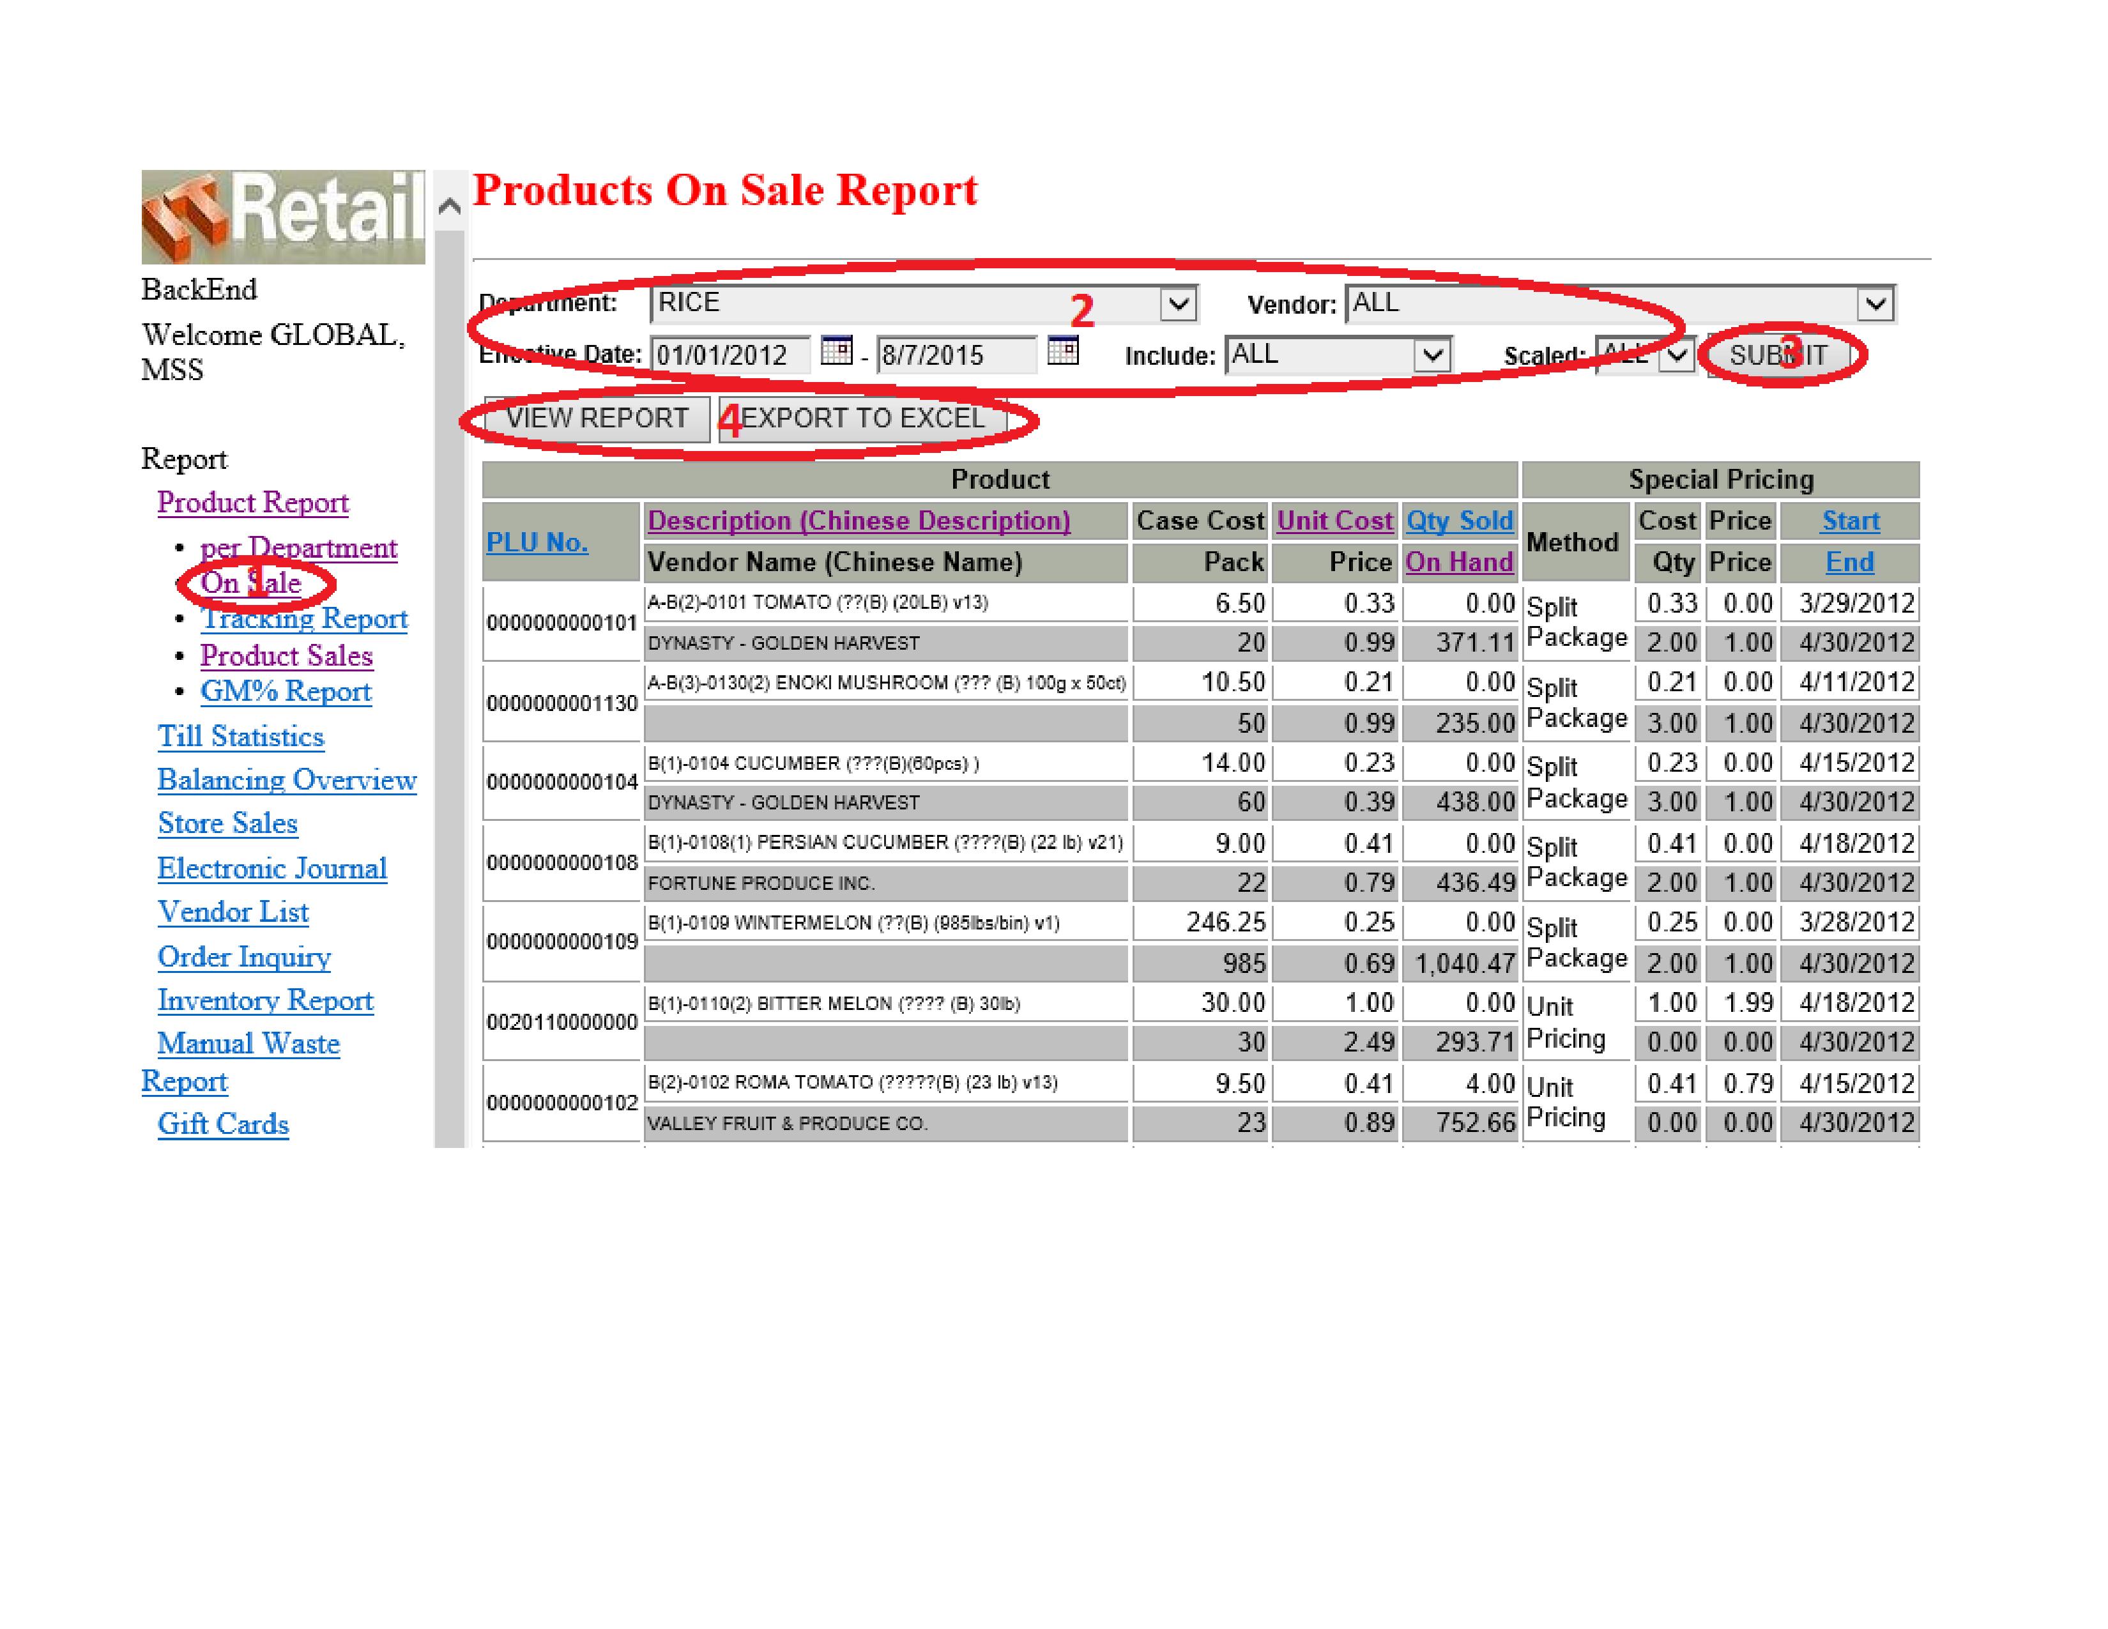2108x1629 pixels.
Task: Open the end date calendar picker icon
Action: pos(1062,350)
